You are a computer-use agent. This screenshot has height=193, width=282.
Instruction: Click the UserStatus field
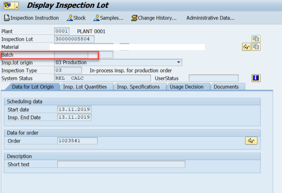point(213,78)
